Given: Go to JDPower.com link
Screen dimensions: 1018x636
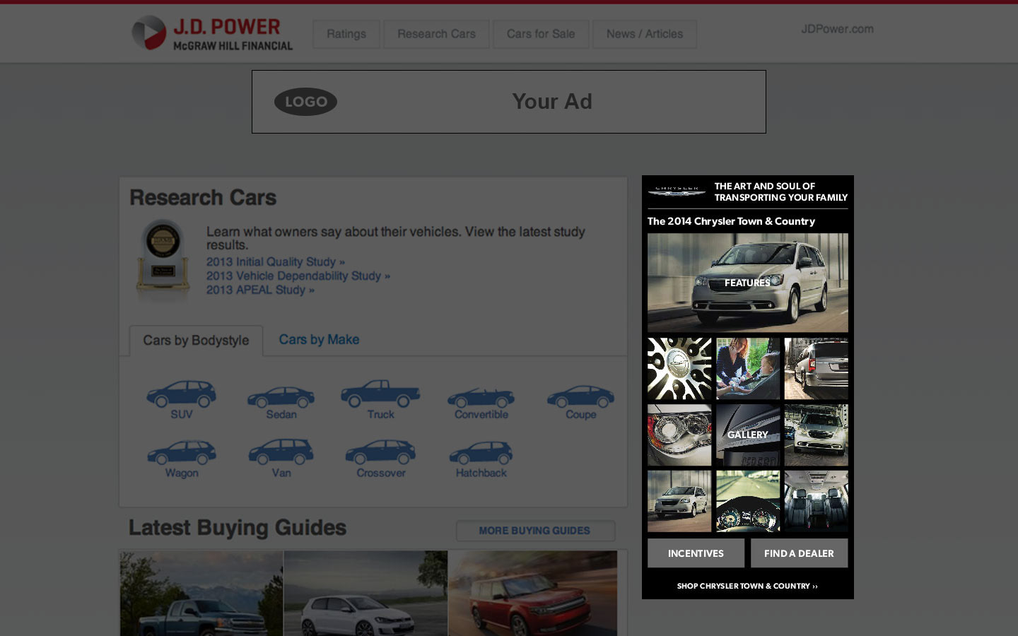Looking at the screenshot, I should [837, 29].
